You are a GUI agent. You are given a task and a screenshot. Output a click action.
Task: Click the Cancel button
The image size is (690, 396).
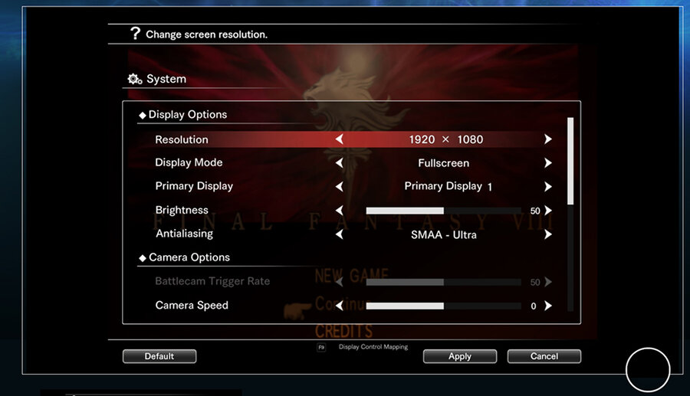tap(544, 356)
